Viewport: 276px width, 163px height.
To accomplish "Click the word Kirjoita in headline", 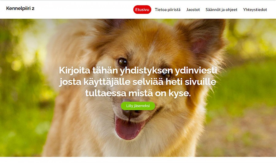I will pos(75,71).
